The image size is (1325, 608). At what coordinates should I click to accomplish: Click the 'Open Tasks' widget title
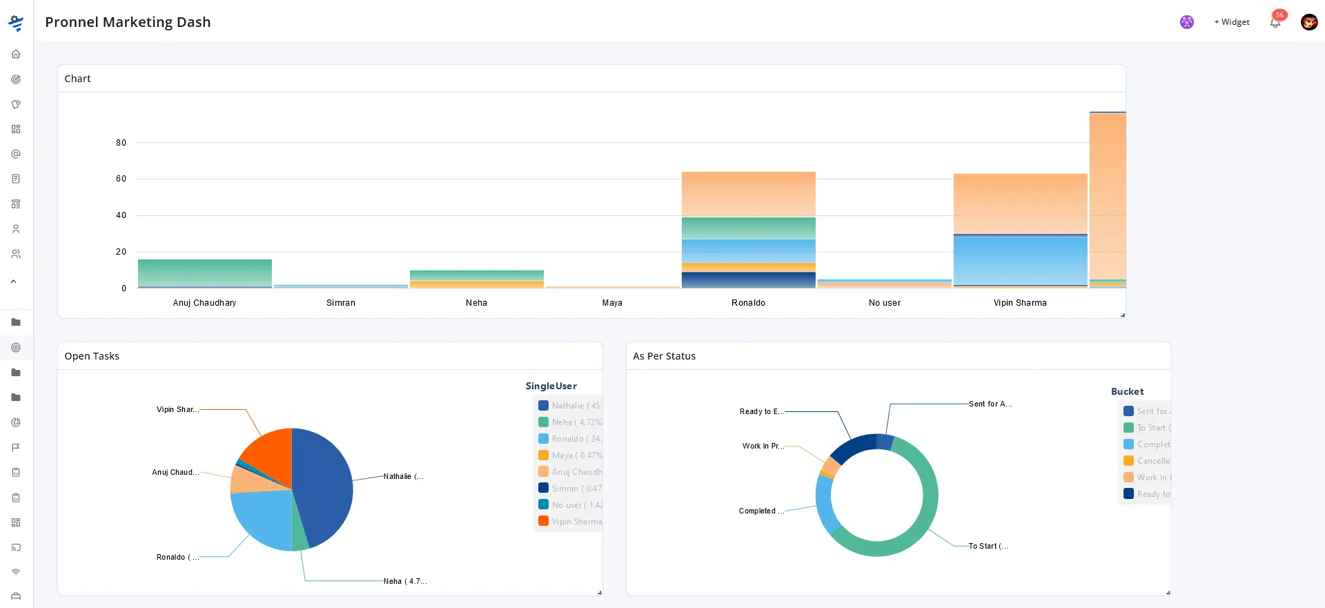[92, 356]
